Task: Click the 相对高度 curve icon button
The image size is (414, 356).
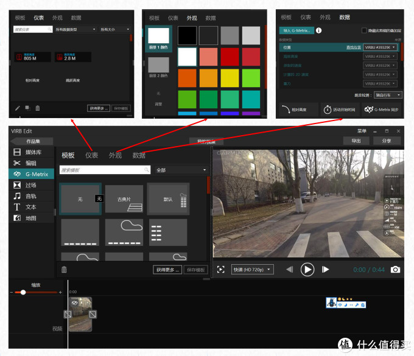Action: [298, 110]
